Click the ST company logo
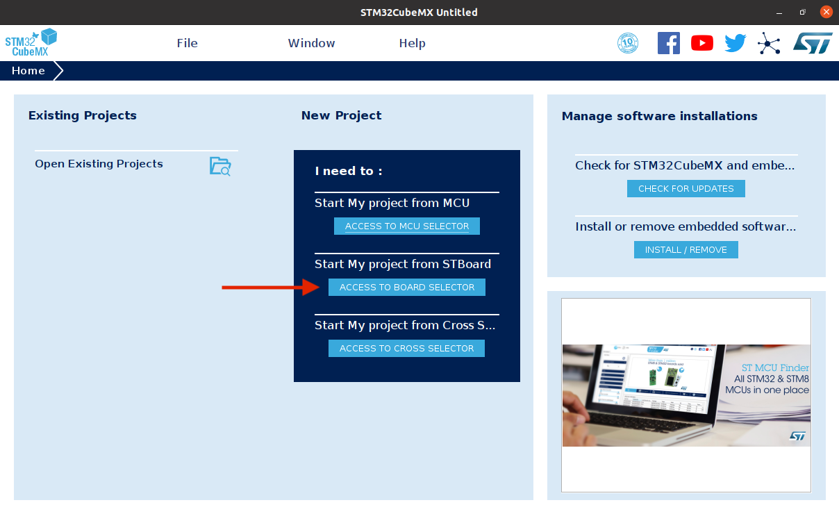Viewport: 839px width, 514px height. pos(812,42)
